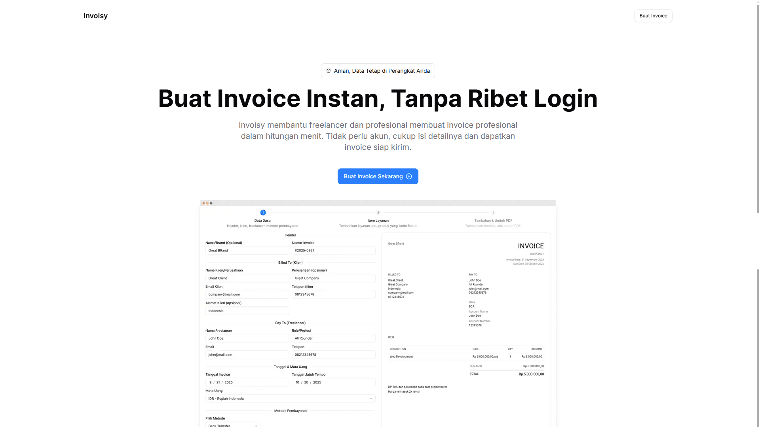Expand the Pilih Metode Bank Transfer dropdown
Image resolution: width=760 pixels, height=427 pixels.
[x=232, y=425]
